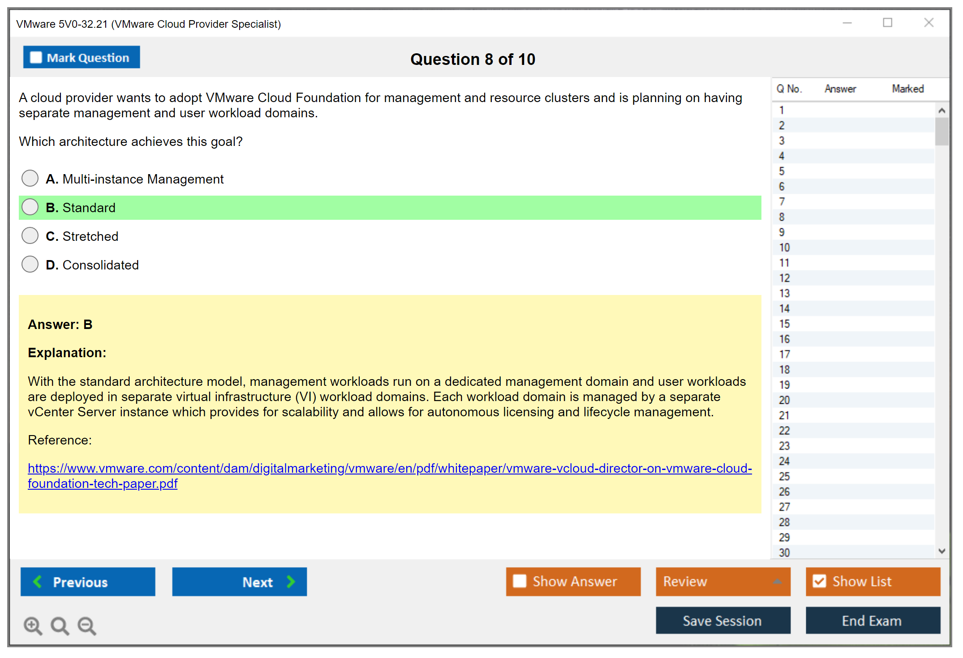Viewport: 963px width, 658px height.
Task: Click the green right arrow on Next
Action: [291, 581]
